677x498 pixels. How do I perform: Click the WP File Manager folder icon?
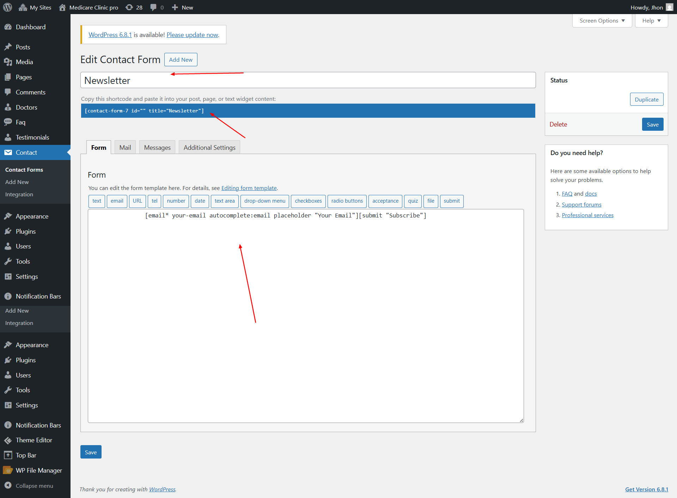(8, 471)
